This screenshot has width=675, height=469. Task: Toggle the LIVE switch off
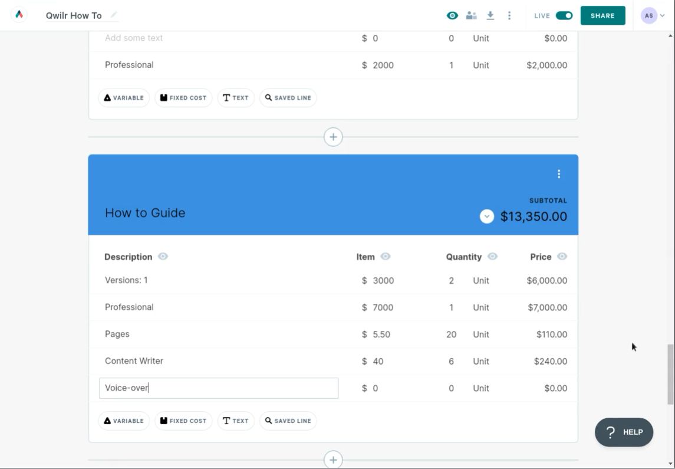564,15
